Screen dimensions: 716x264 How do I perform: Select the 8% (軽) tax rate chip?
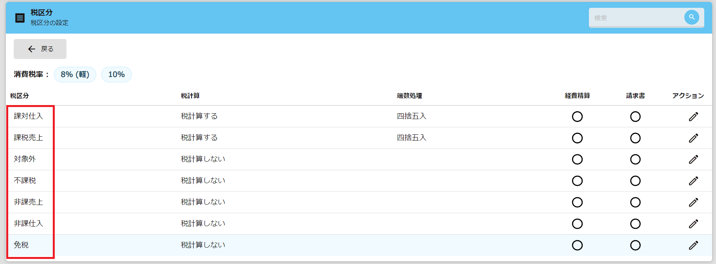click(x=75, y=75)
